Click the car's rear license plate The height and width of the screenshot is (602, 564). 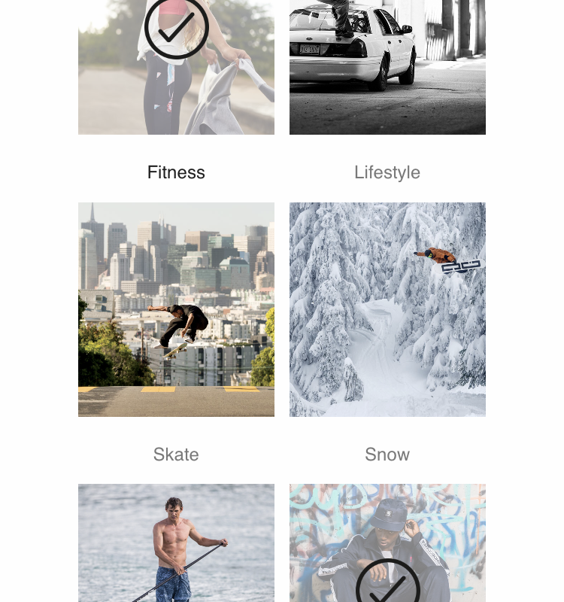point(309,49)
